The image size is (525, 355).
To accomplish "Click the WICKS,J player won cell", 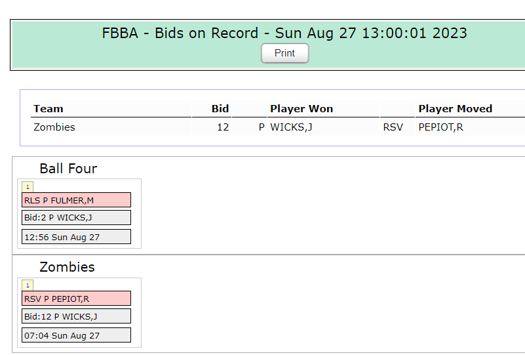I will (291, 127).
